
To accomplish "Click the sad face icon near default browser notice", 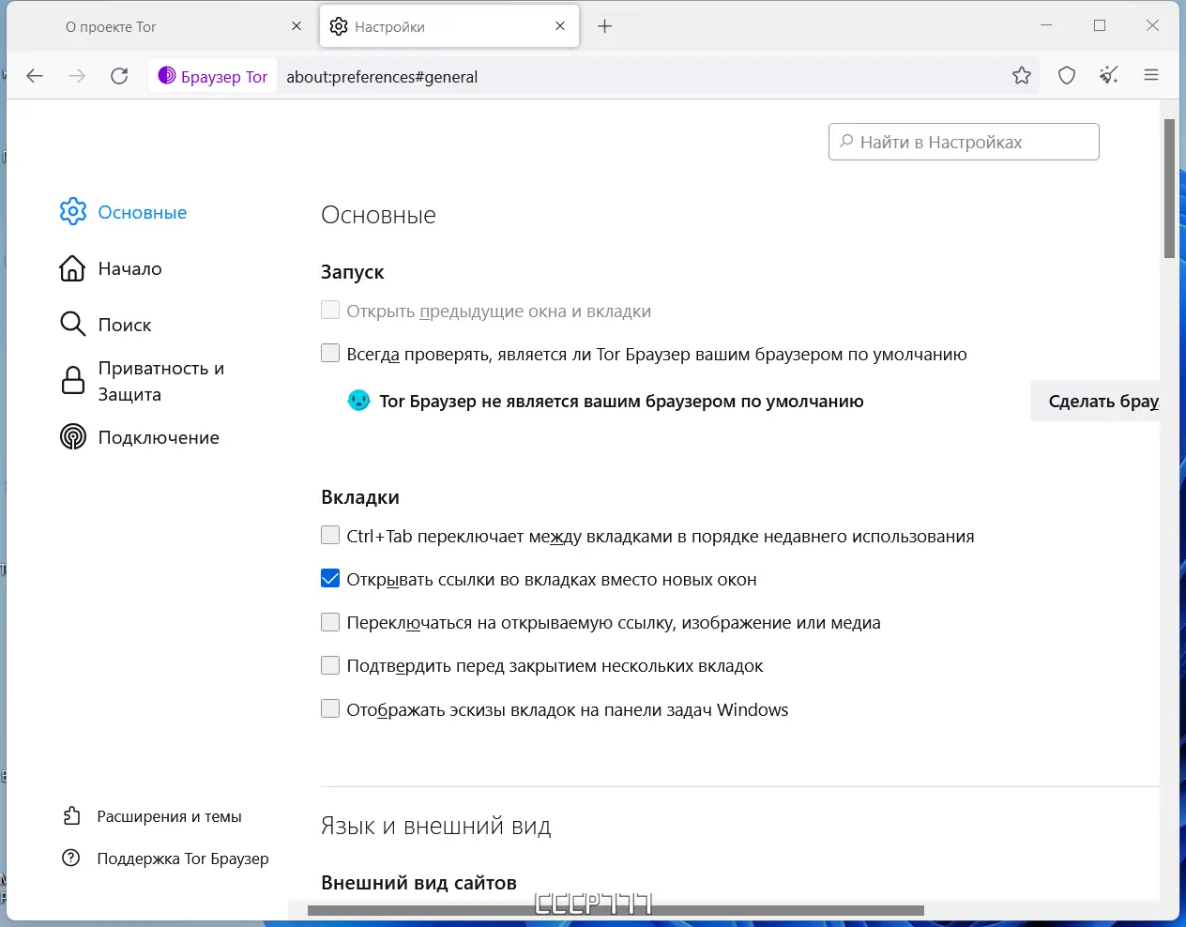I will click(x=358, y=401).
